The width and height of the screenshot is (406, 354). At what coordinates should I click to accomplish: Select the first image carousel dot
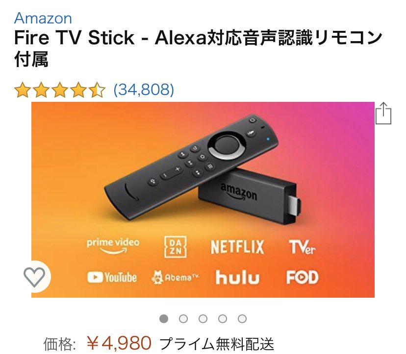(x=164, y=319)
